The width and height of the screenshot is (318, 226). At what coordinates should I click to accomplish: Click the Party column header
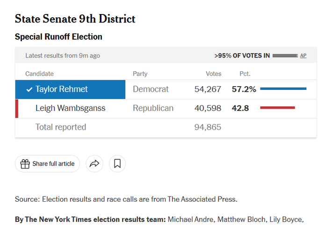(x=140, y=73)
